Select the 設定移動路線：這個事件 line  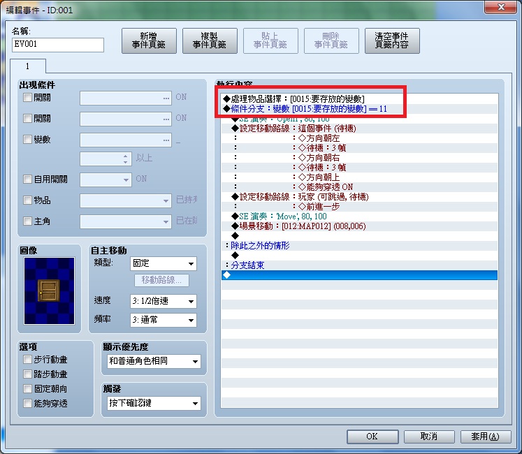[360, 129]
